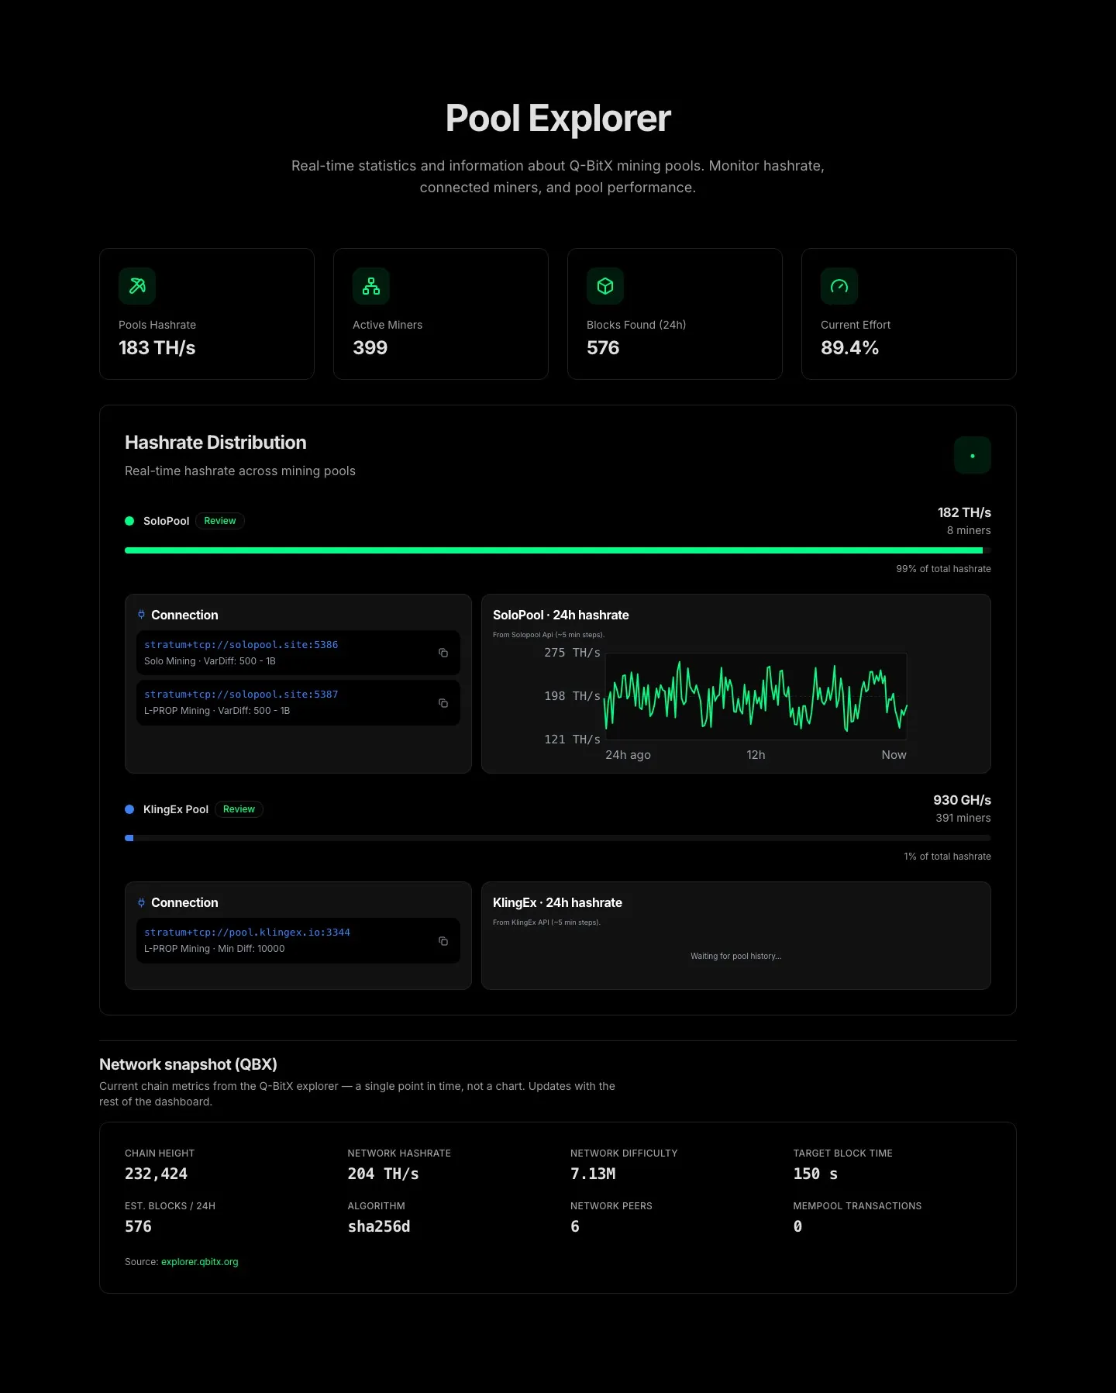Click the Network snapshot (QBX) heading
Screen dimensions: 1116x1393
[188, 1064]
